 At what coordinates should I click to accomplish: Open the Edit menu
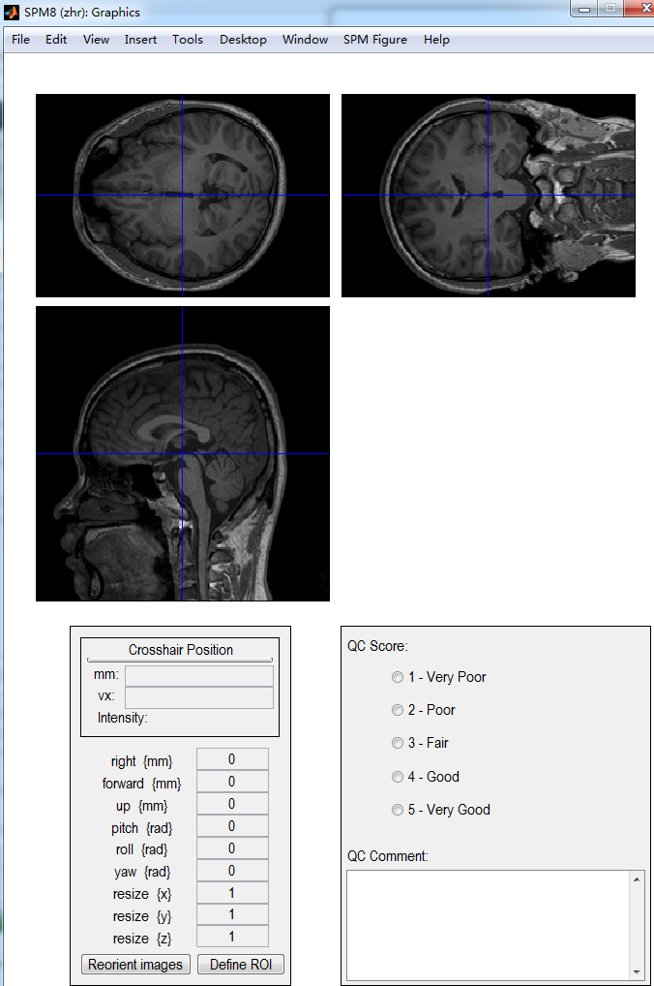coord(56,40)
